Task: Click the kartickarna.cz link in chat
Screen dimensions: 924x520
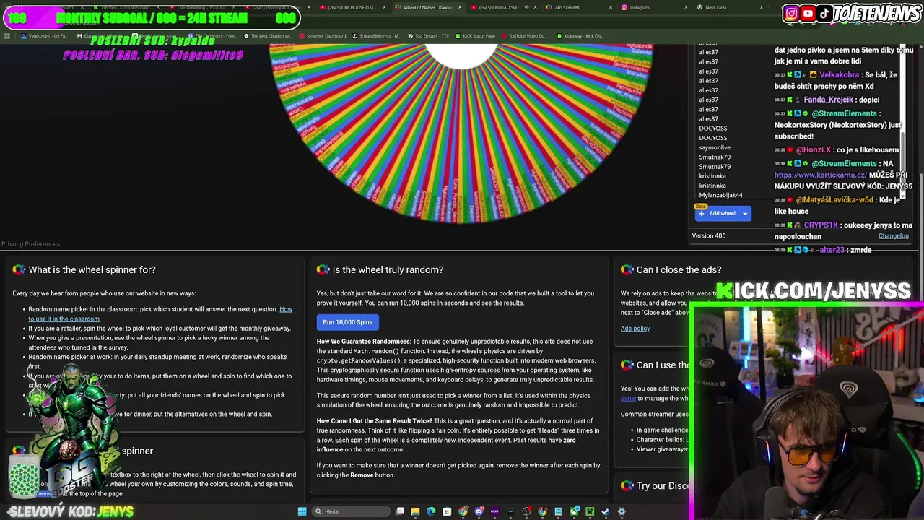Action: 820,175
